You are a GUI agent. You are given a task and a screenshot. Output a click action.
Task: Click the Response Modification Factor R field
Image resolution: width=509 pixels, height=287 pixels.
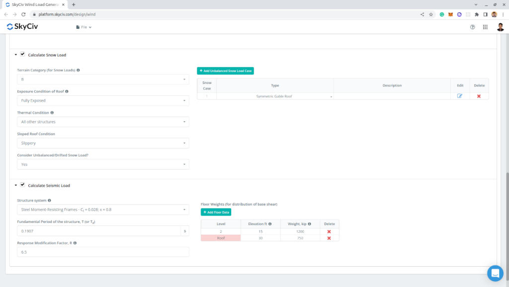[x=103, y=252]
